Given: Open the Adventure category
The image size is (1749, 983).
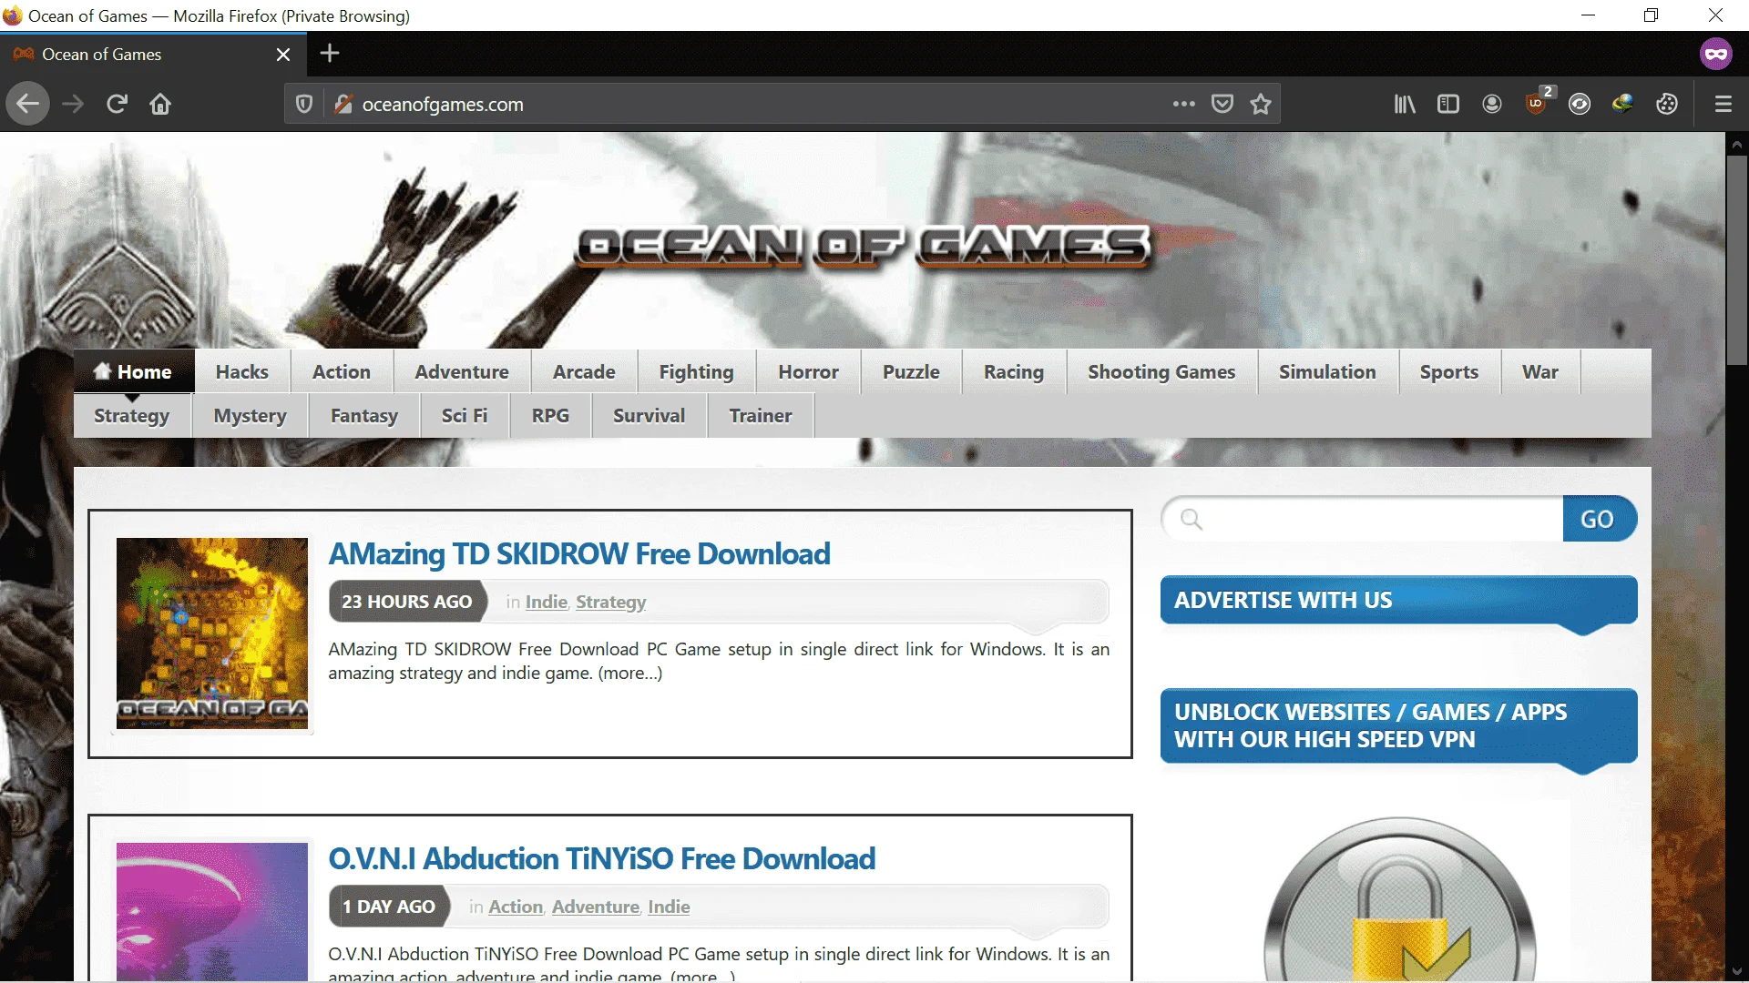Looking at the screenshot, I should (462, 371).
